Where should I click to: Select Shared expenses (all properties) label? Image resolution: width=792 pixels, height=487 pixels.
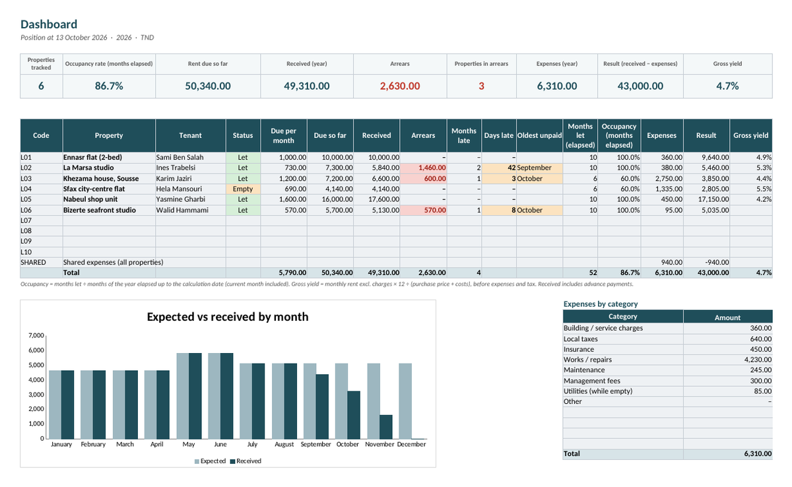click(x=113, y=263)
